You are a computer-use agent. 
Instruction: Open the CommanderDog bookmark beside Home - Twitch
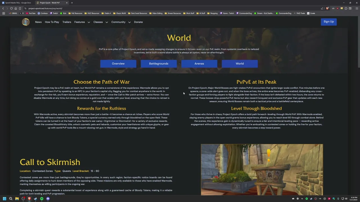coord(244,13)
